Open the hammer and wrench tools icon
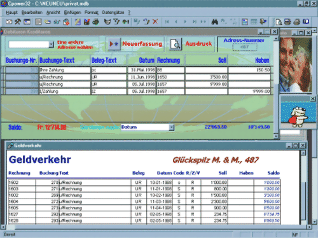318x238 pixels. pyautogui.click(x=18, y=22)
